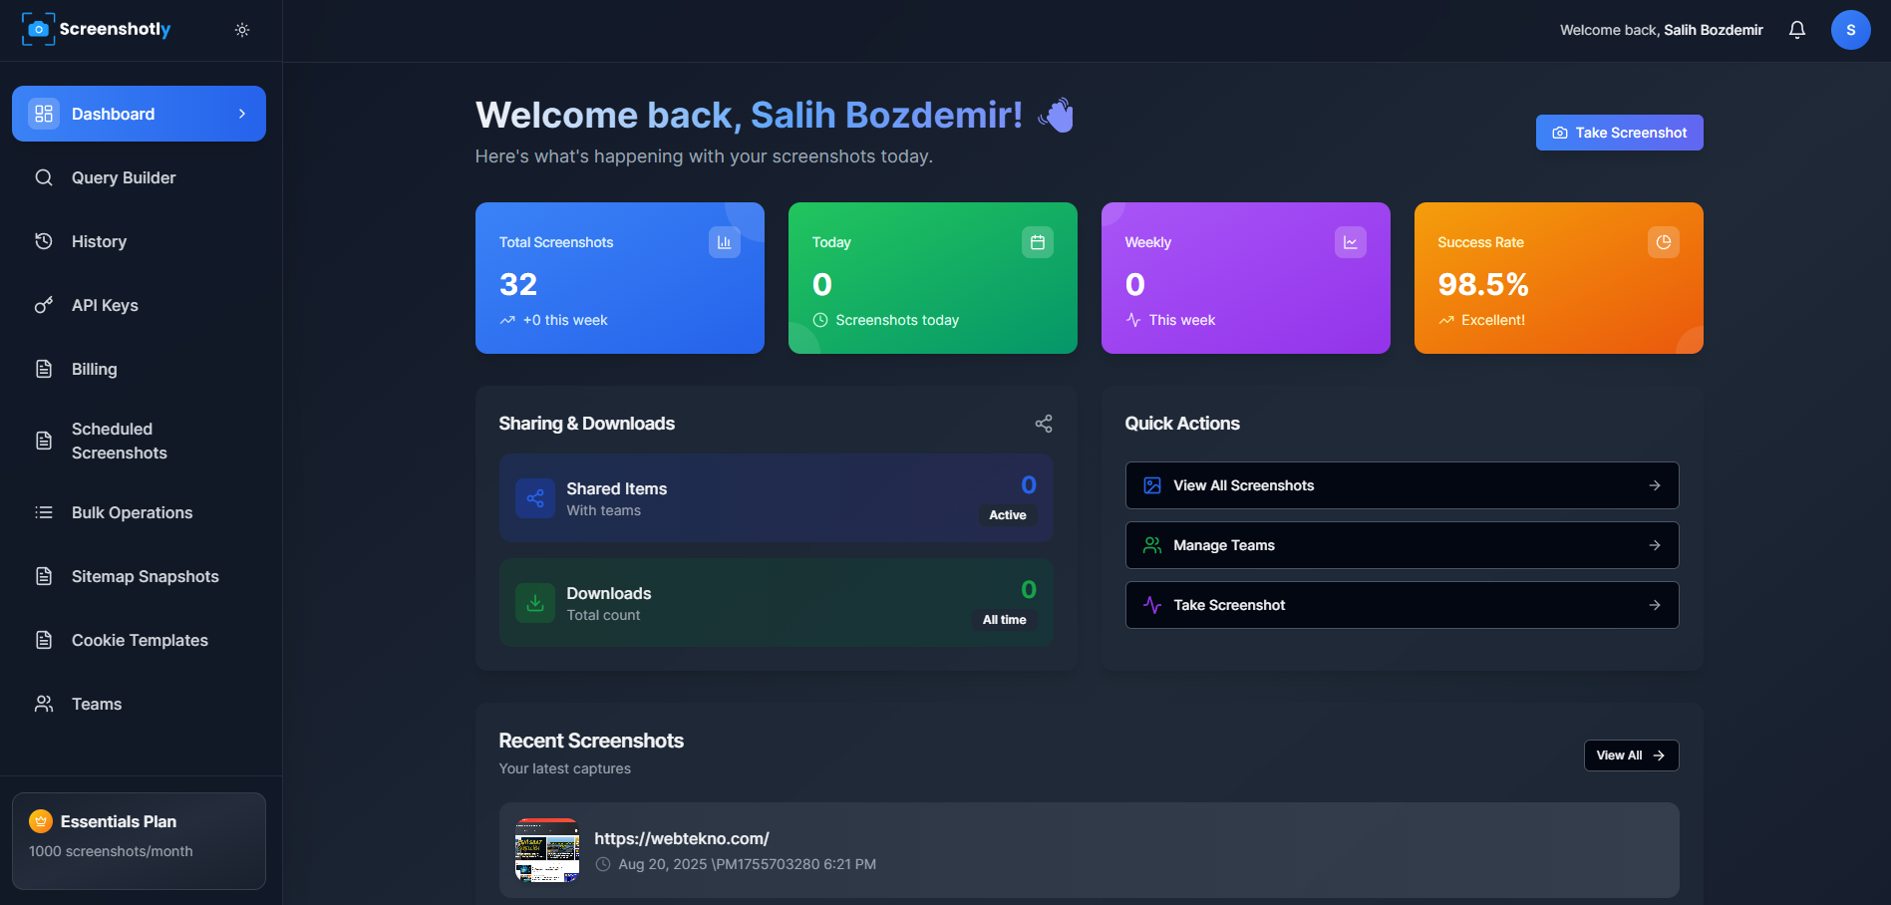Click the calendar icon on Today card
The height and width of the screenshot is (905, 1891).
tap(1037, 242)
